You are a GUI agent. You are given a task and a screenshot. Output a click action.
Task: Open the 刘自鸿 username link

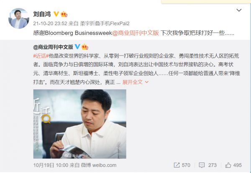42,14
